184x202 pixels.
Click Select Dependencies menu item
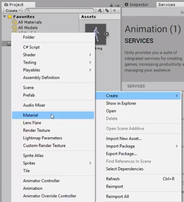tap(138, 169)
